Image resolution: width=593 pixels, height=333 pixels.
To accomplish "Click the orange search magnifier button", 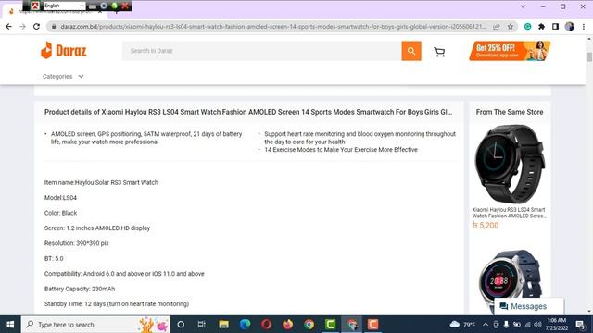I will (411, 51).
